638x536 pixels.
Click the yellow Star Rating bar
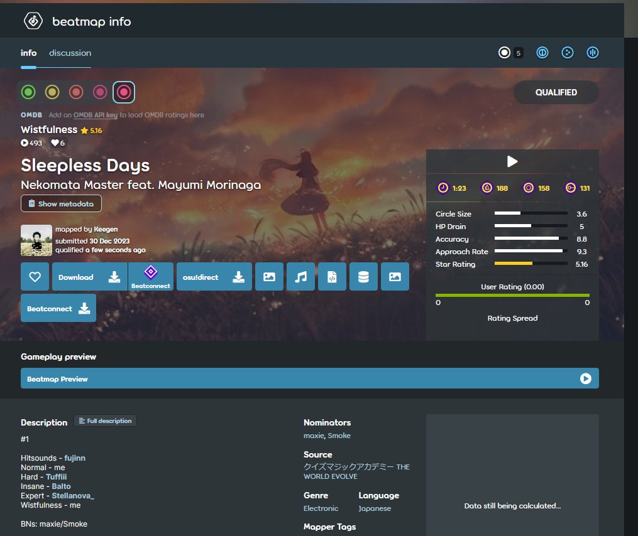click(x=531, y=264)
